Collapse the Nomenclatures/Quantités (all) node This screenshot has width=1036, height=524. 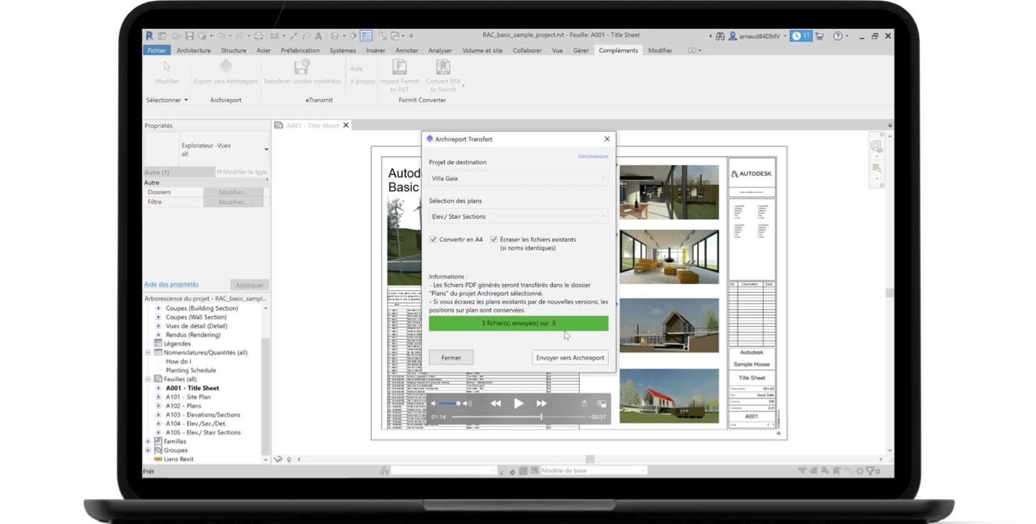[148, 352]
